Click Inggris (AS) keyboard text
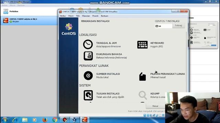The image size is (220, 123). [x=157, y=46]
